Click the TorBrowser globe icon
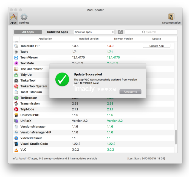The height and width of the screenshot is (177, 189). (16, 98)
